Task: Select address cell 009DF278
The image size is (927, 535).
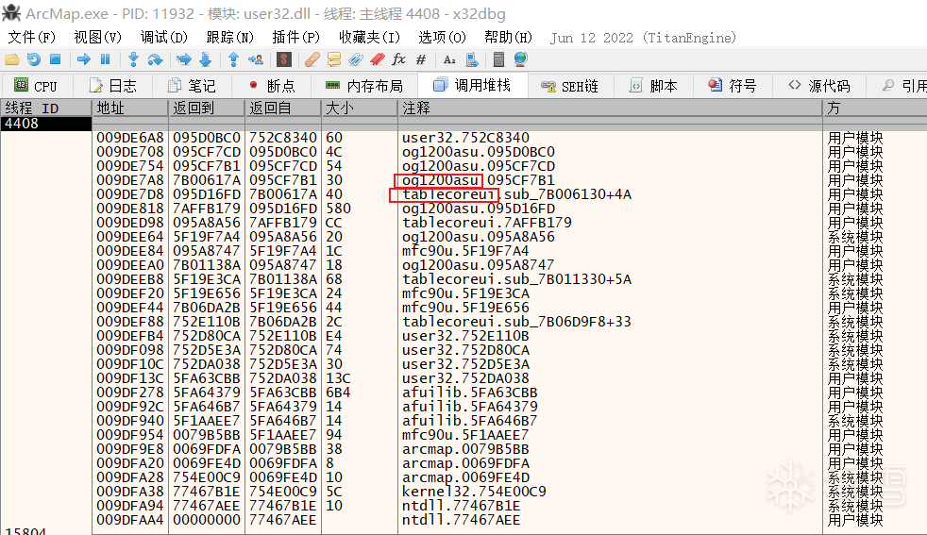Action: click(130, 393)
